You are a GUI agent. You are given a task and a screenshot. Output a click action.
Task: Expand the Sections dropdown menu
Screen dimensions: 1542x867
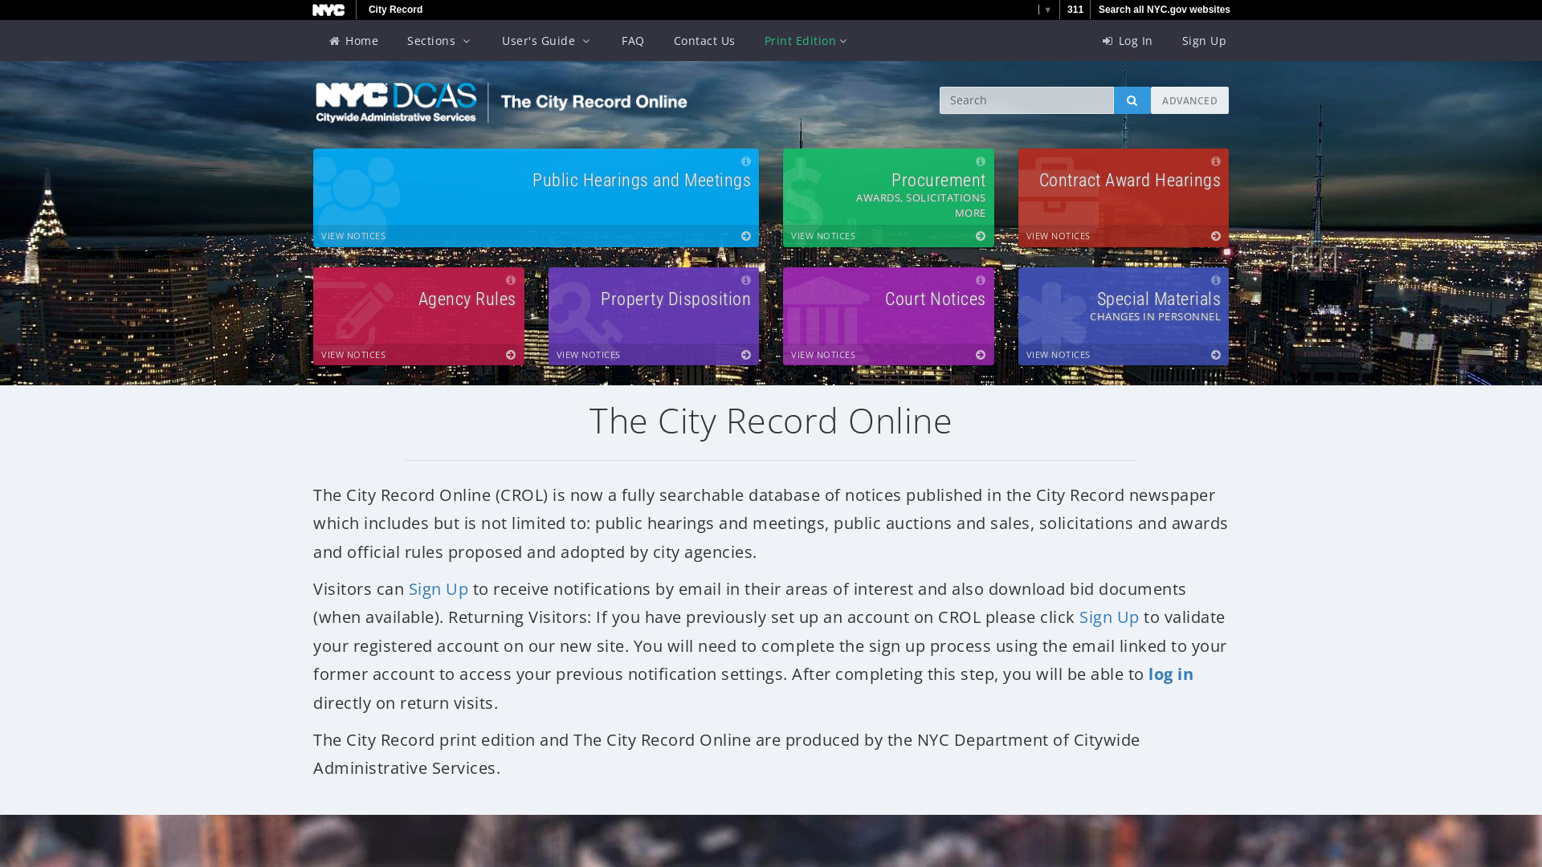(x=439, y=40)
